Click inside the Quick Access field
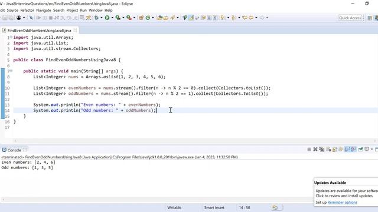 click(x=350, y=18)
